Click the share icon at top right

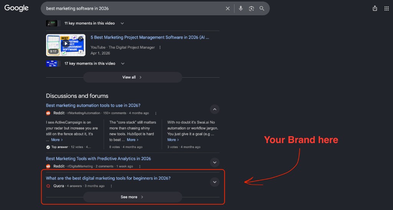(375, 8)
